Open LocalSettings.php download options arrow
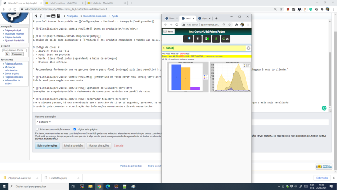The height and width of the screenshot is (190, 337). [x=78, y=178]
